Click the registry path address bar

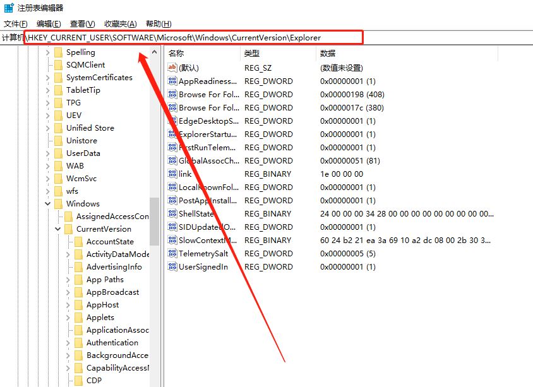point(189,37)
